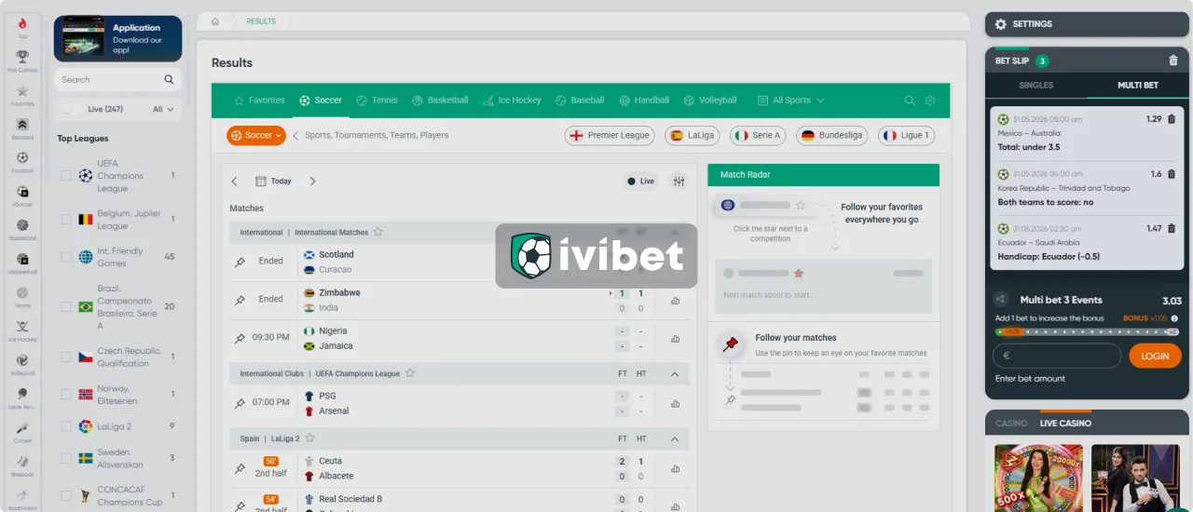Open the Today date picker
1193x512 pixels.
pos(273,182)
